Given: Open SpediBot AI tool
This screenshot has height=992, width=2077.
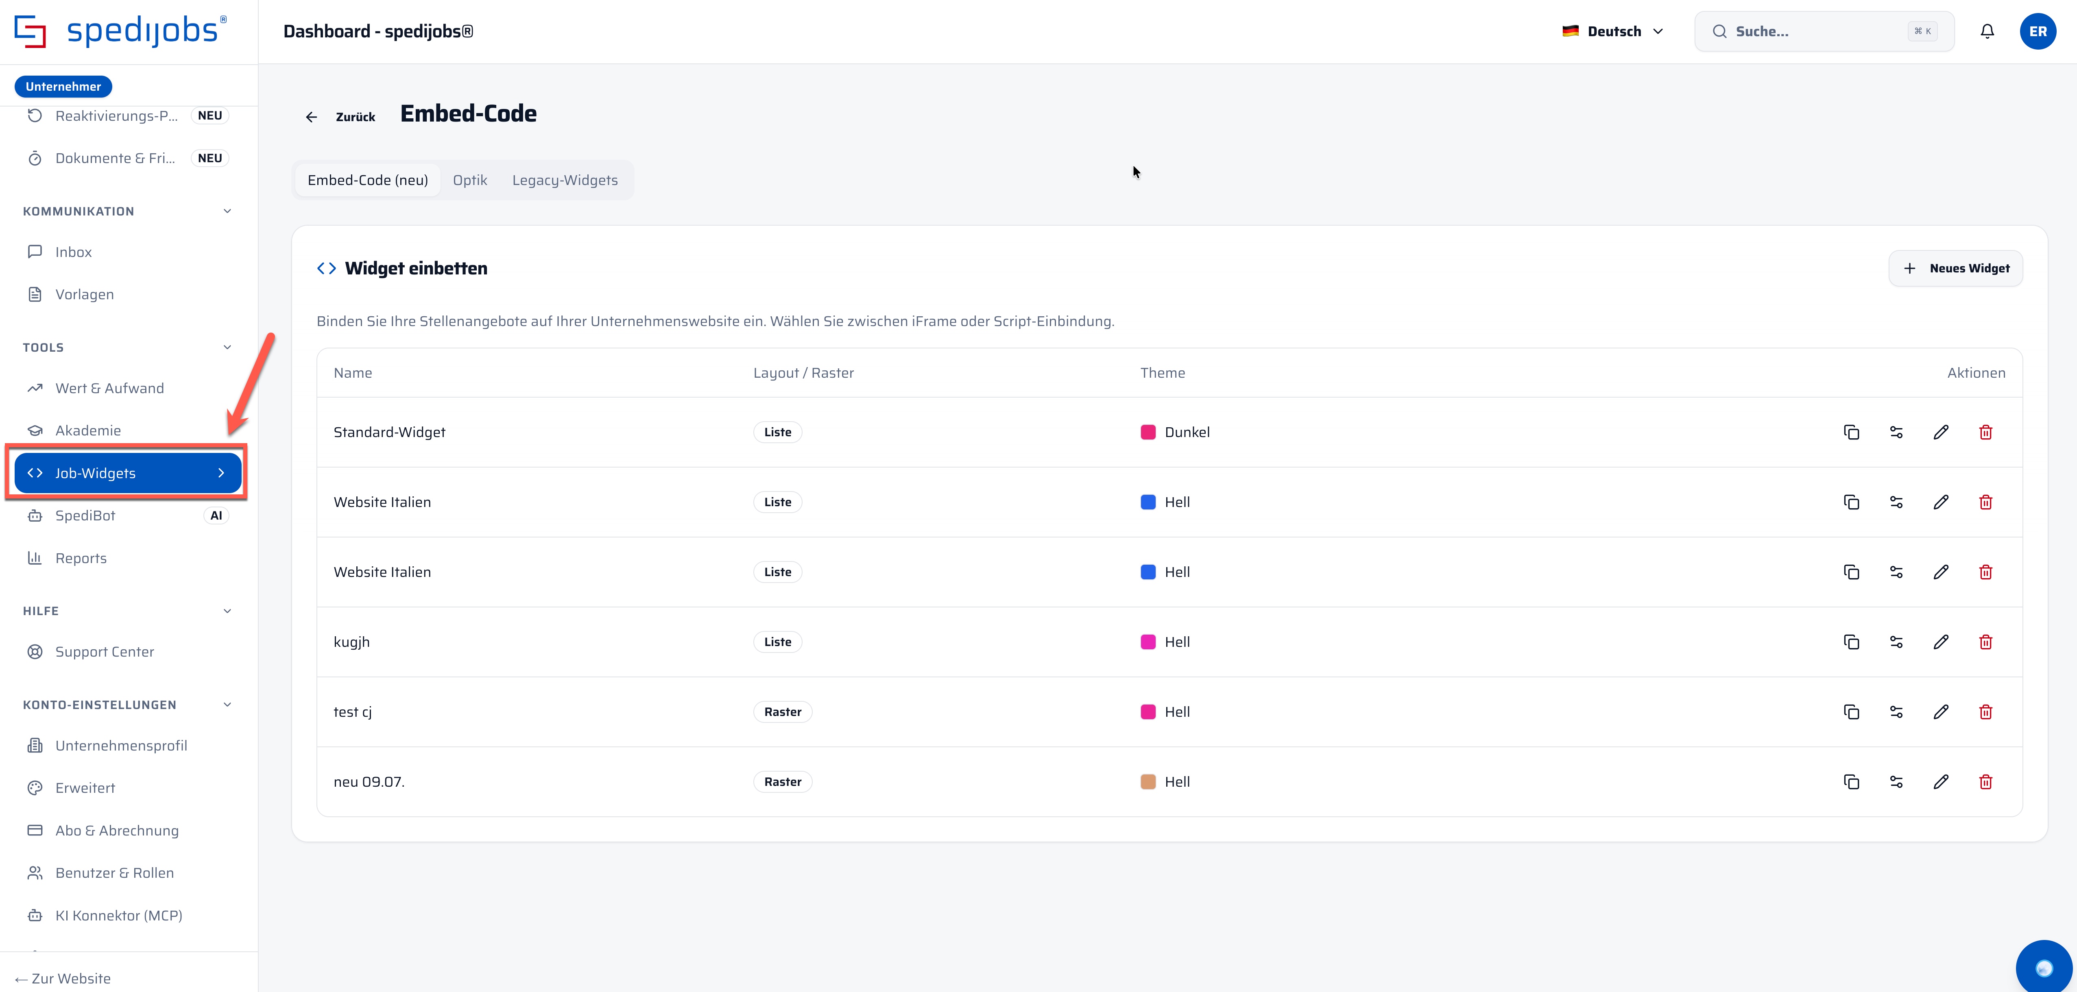Looking at the screenshot, I should tap(128, 516).
